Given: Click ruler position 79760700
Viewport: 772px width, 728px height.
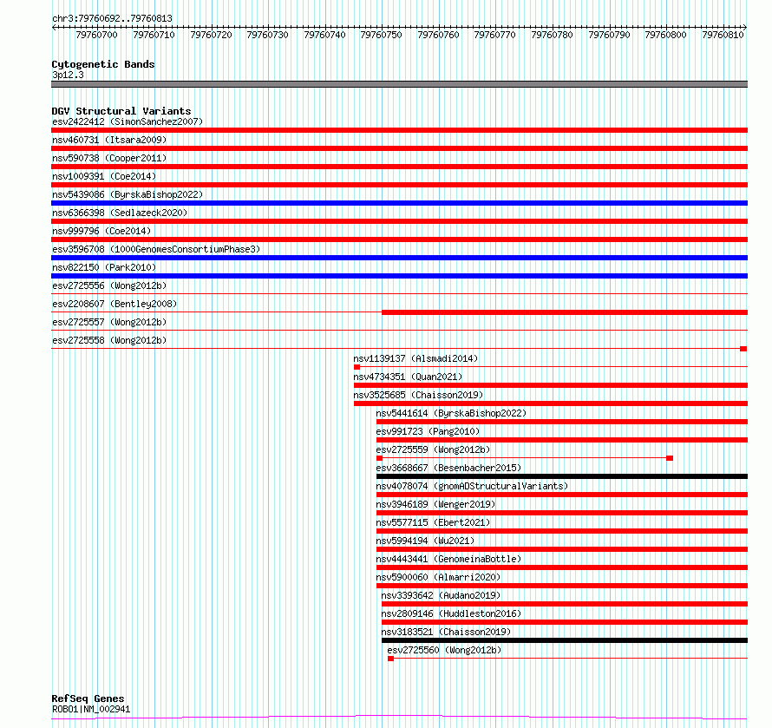Looking at the screenshot, I should pyautogui.click(x=96, y=35).
